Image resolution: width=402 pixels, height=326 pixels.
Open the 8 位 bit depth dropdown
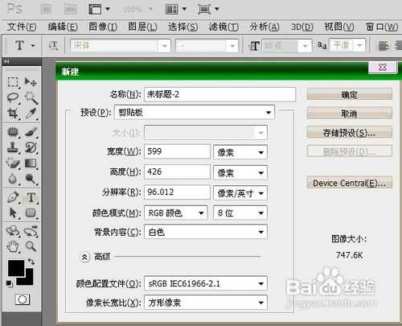coord(240,213)
